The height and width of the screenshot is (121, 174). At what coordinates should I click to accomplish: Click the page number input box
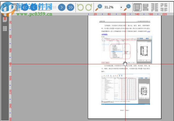(44, 7)
